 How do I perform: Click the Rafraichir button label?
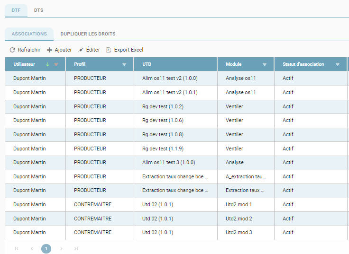click(x=29, y=50)
